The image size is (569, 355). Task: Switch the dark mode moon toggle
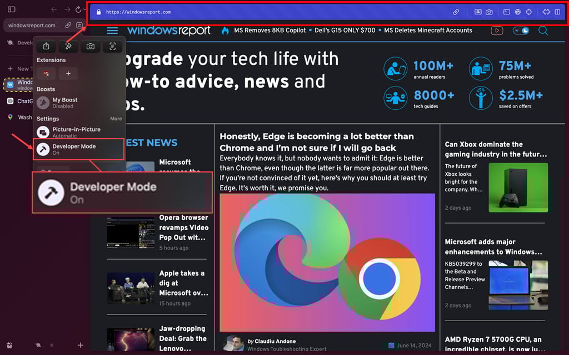pyautogui.click(x=521, y=31)
